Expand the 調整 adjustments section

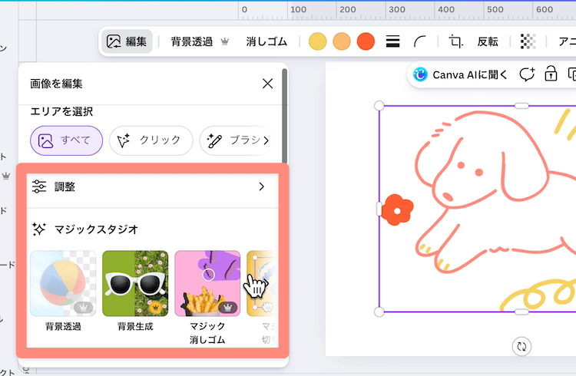tap(153, 187)
